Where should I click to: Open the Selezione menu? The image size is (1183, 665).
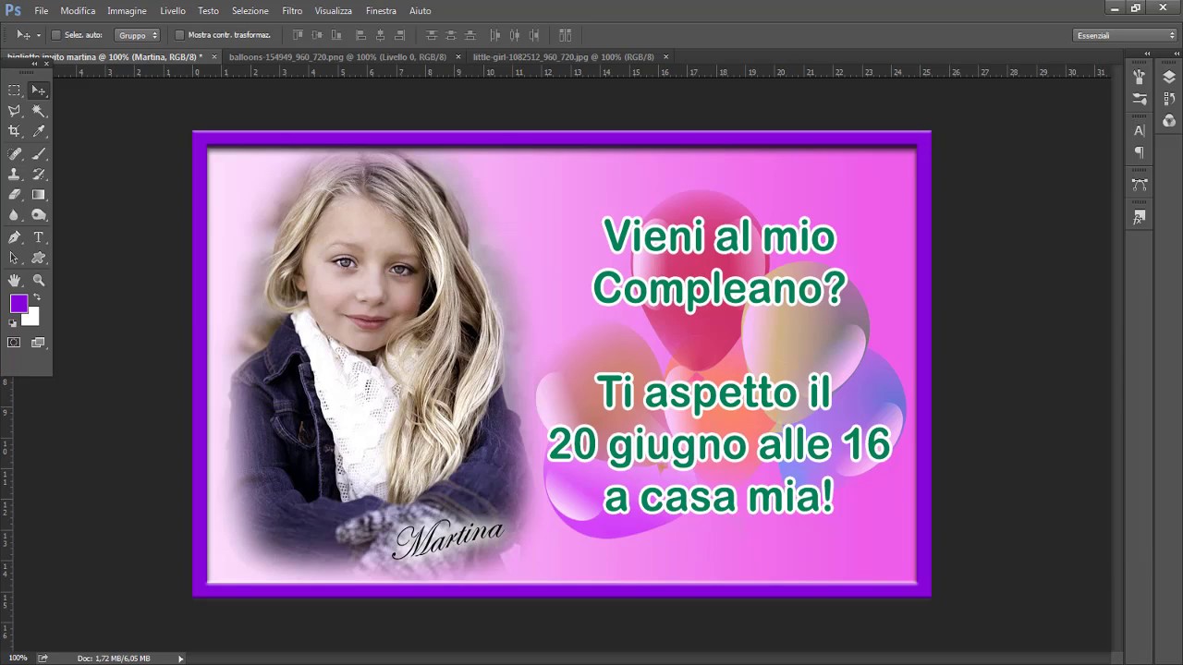point(250,10)
